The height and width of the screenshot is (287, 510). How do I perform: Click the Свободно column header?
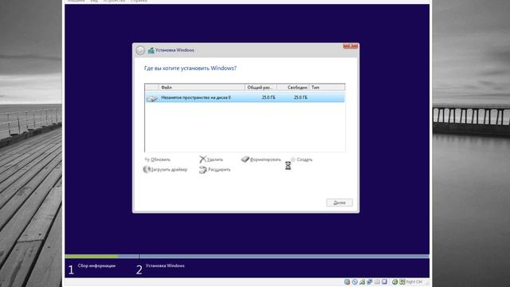(x=292, y=88)
